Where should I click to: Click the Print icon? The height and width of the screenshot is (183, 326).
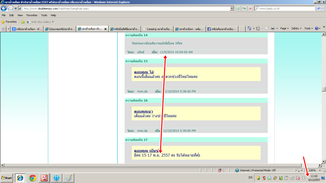273,28
